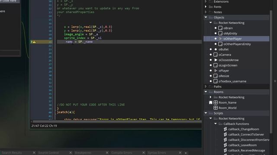The width and height of the screenshot is (277, 155).
Task: Select the oMyEntity object icon
Action: (x=220, y=34)
